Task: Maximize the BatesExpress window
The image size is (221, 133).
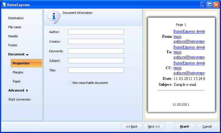Action: pyautogui.click(x=210, y=5)
